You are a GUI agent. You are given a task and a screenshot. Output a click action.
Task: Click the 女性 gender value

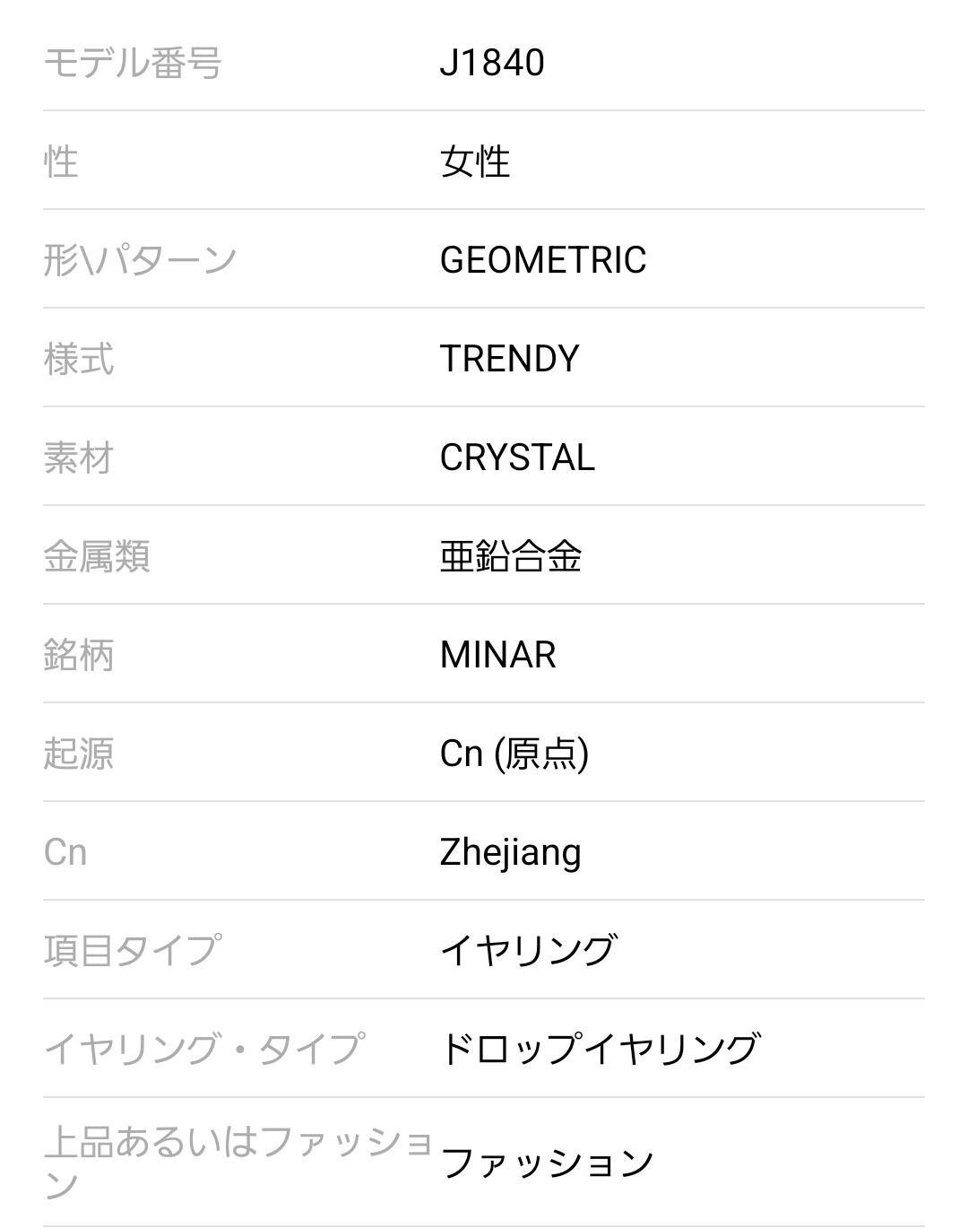click(475, 161)
